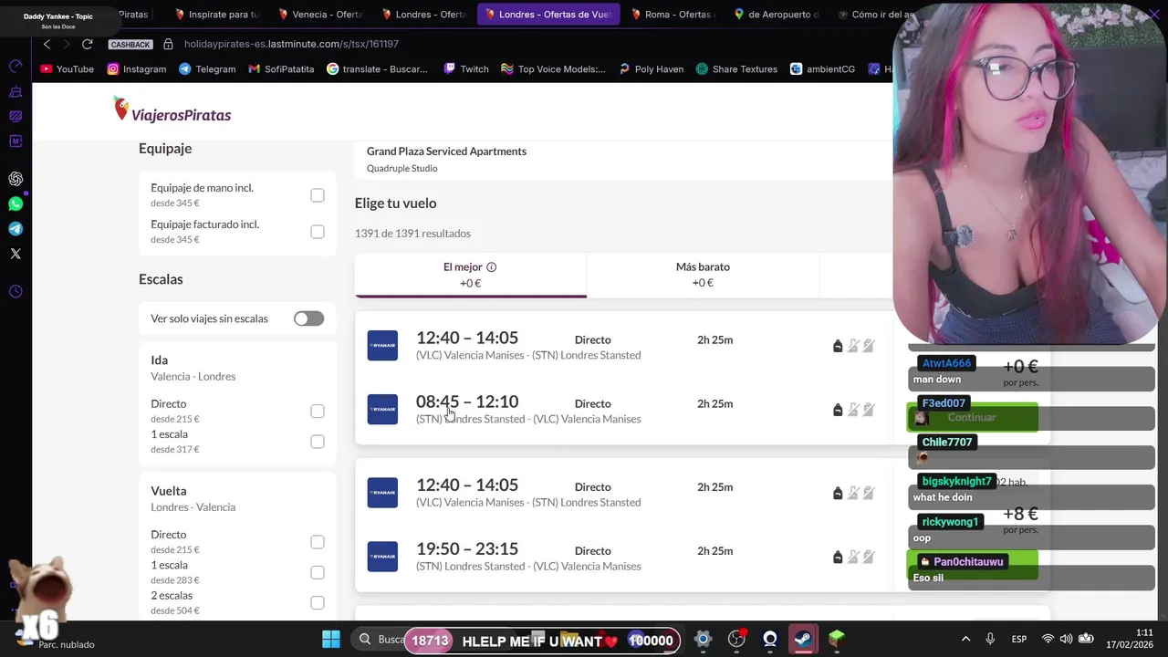The width and height of the screenshot is (1168, 657).
Task: Open the Twitch bookmark
Action: (465, 68)
